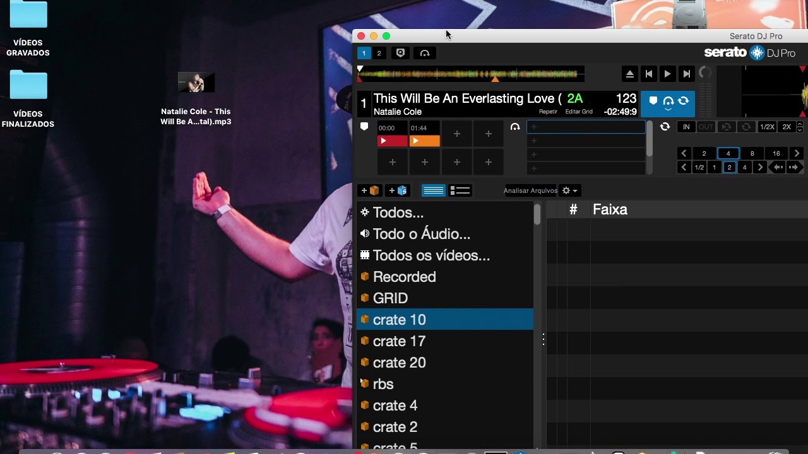Click the loop reload icon beside IN
808x454 pixels.
point(665,127)
